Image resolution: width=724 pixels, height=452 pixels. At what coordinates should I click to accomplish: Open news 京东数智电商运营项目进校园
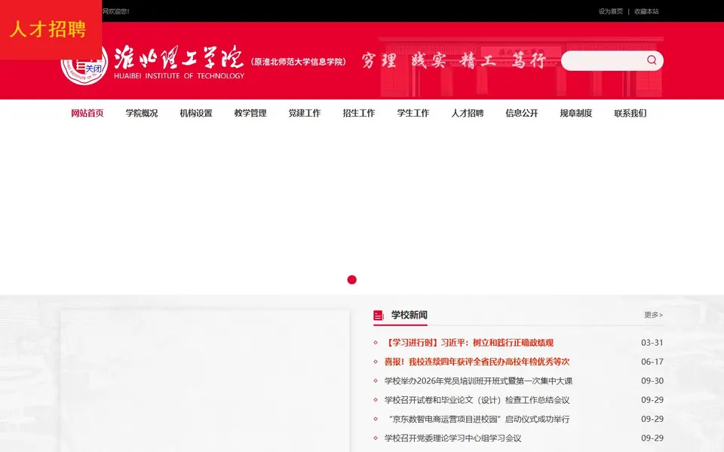coord(478,419)
